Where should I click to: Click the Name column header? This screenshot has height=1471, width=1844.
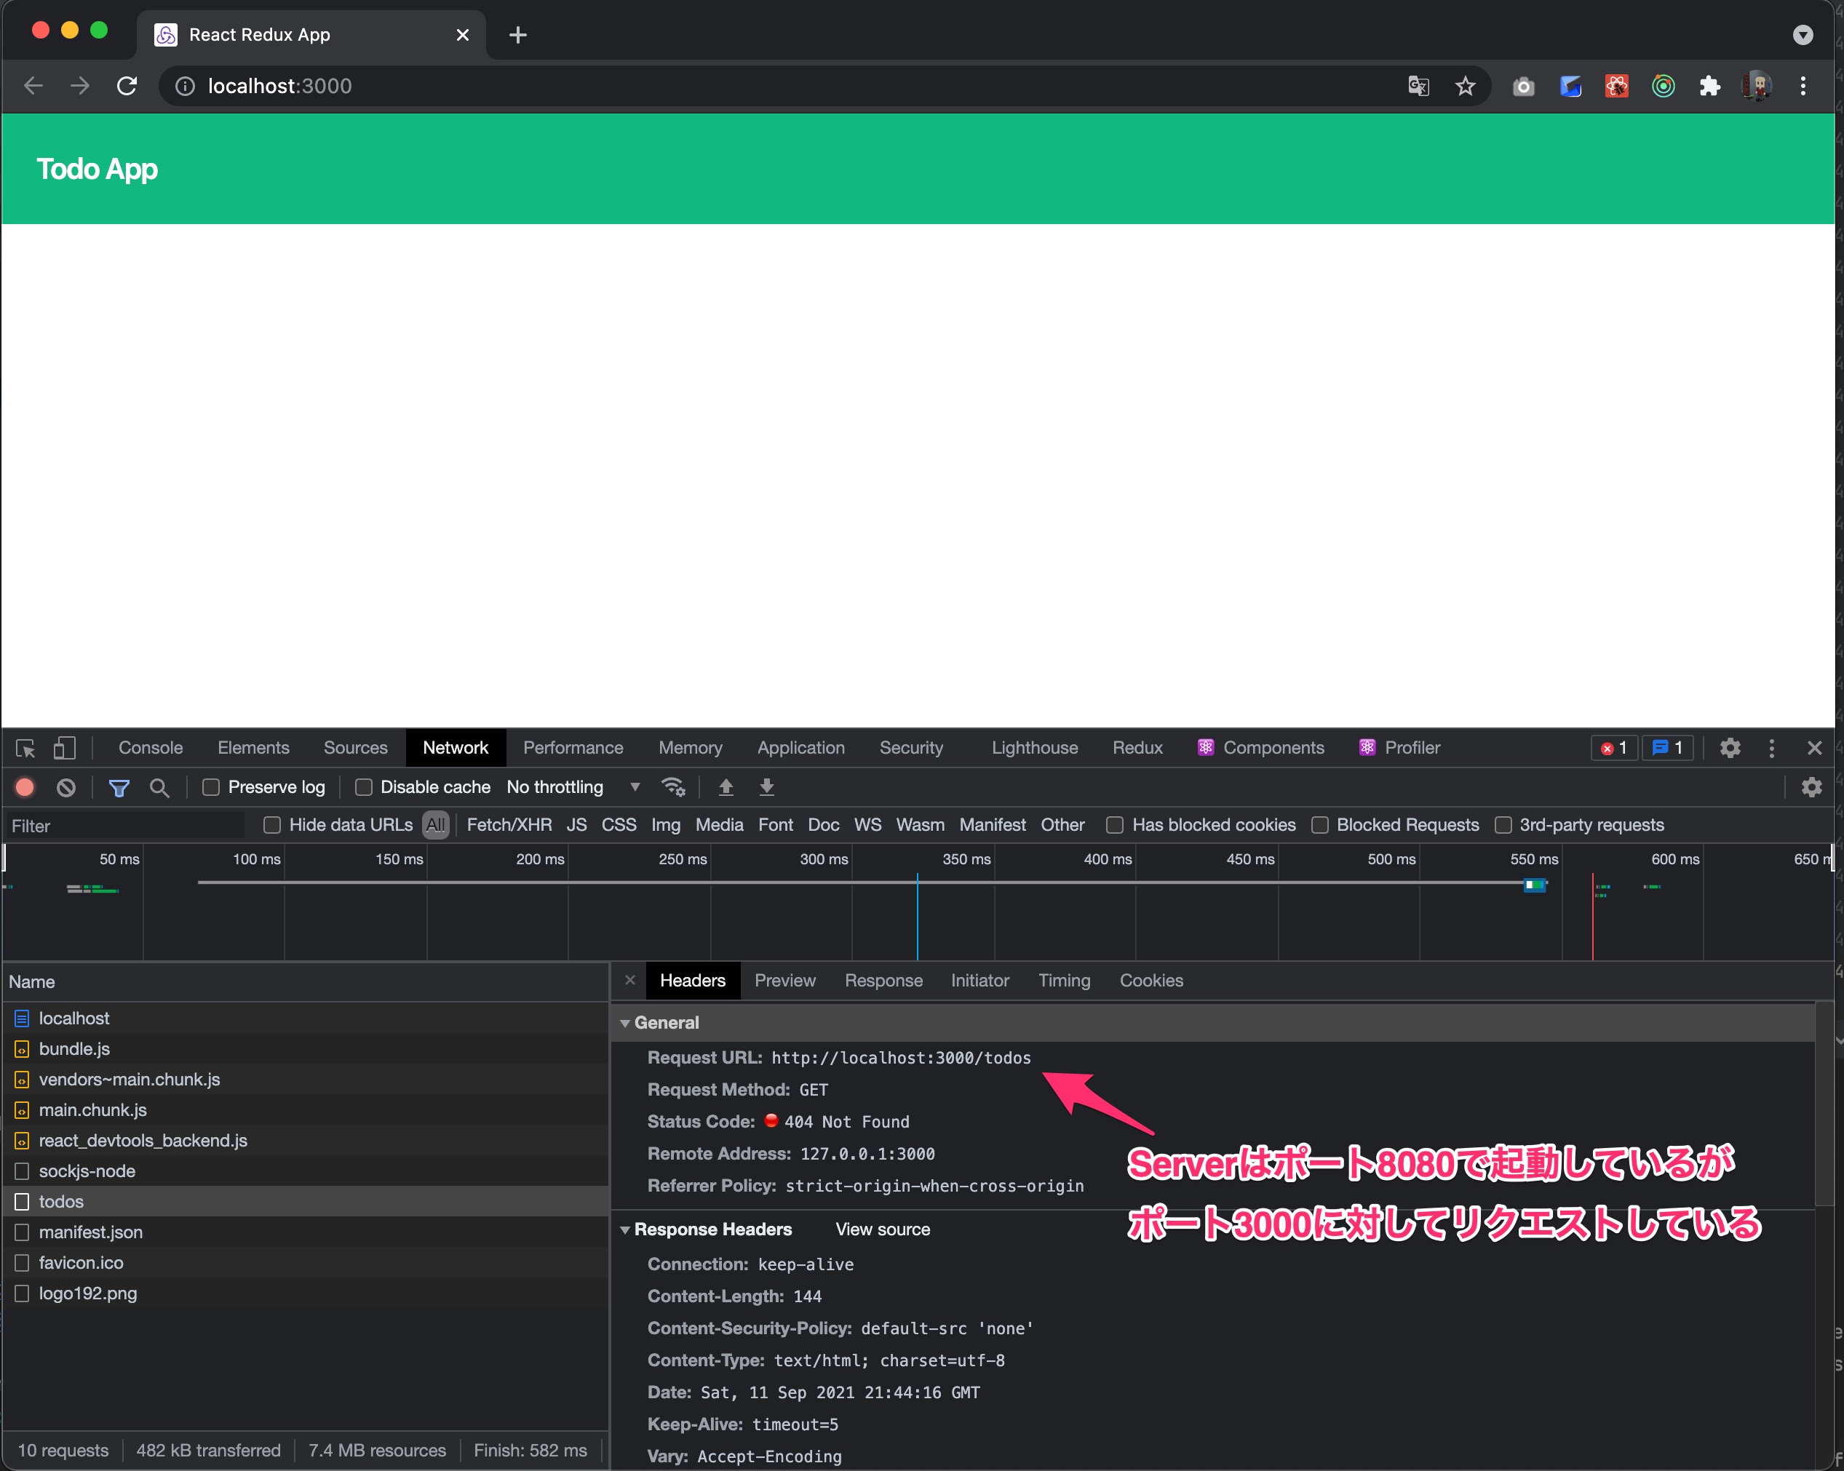pos(306,982)
